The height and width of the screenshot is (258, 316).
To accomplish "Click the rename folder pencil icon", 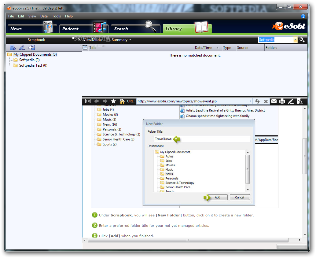I will click(22, 48).
